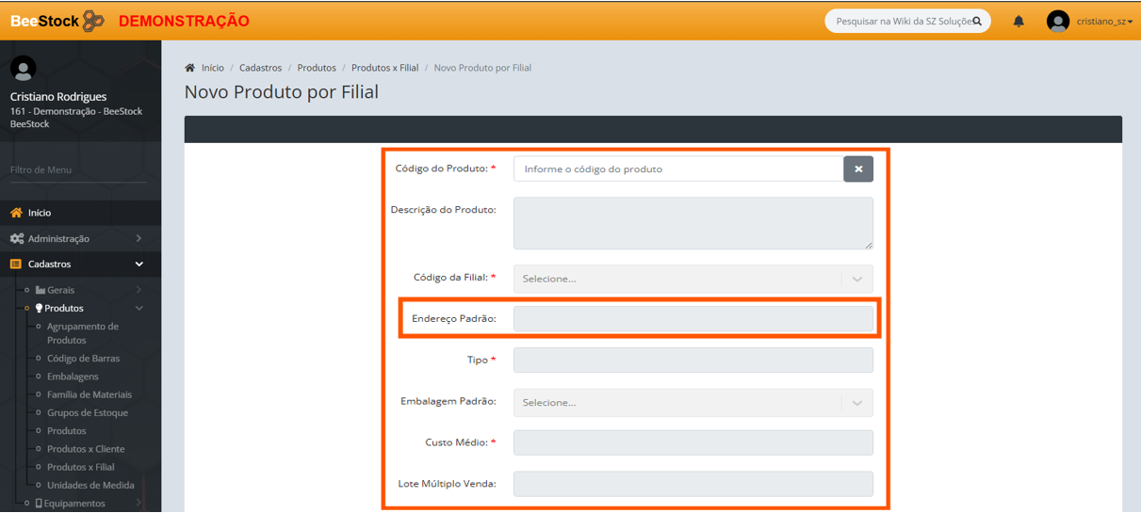1141x513 pixels.
Task: Click the home icon in breadcrumb
Action: (x=190, y=68)
